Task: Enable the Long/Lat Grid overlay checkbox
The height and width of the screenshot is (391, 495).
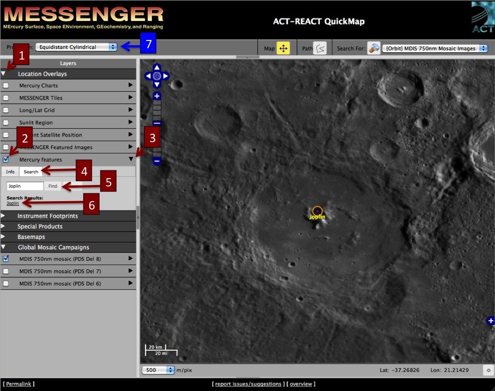Action: pyautogui.click(x=6, y=110)
